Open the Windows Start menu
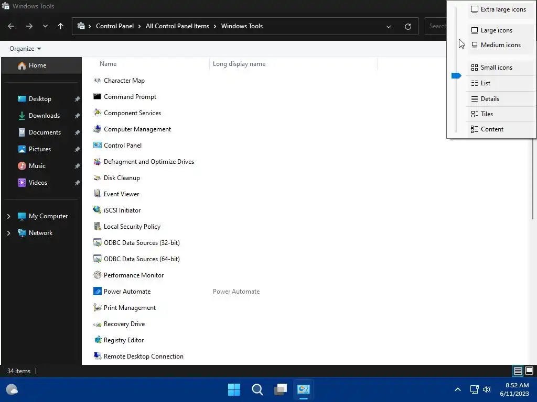The image size is (537, 402). (234, 389)
